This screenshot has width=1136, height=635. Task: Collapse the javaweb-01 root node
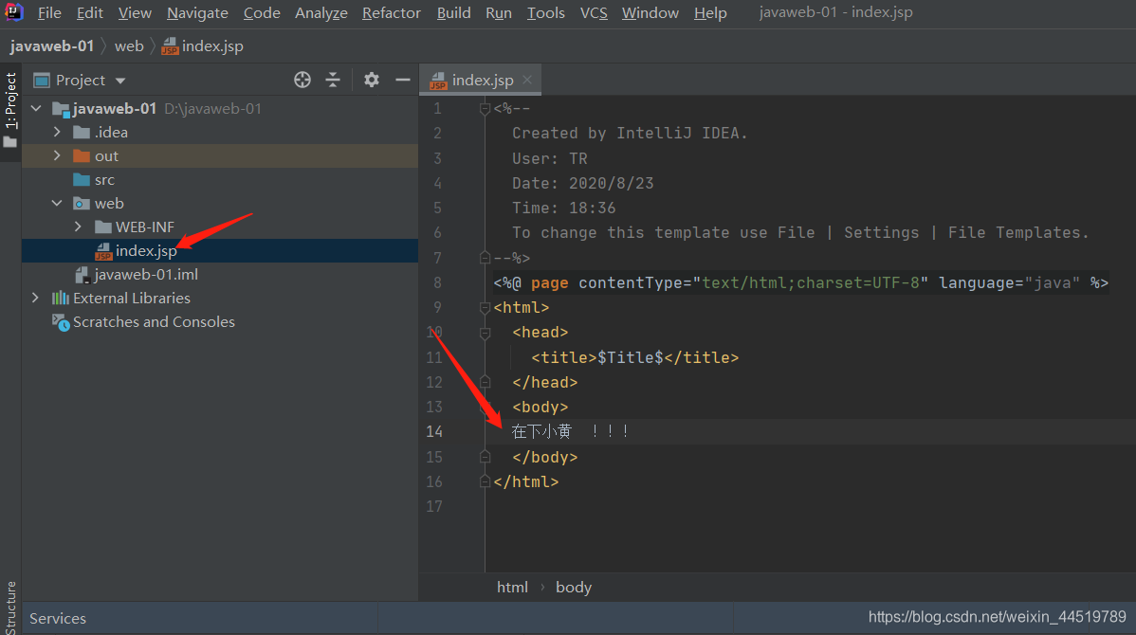[36, 109]
